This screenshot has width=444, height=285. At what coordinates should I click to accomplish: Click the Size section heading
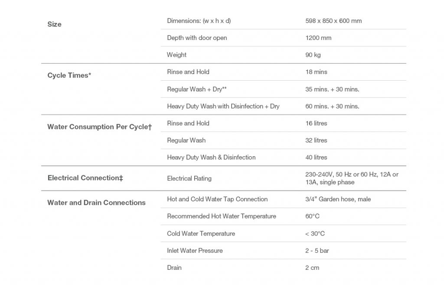click(x=54, y=24)
